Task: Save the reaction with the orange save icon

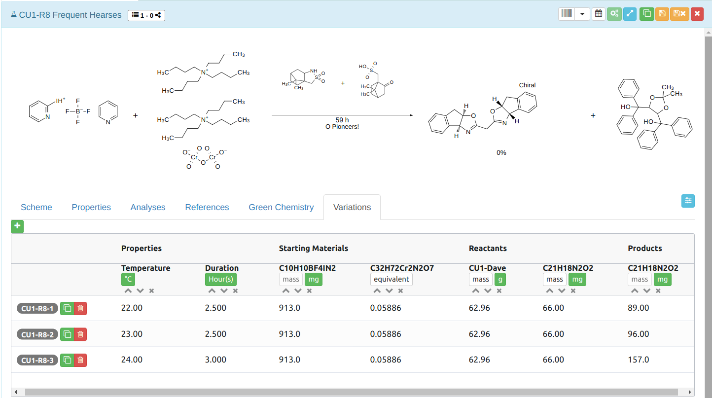Action: (662, 13)
